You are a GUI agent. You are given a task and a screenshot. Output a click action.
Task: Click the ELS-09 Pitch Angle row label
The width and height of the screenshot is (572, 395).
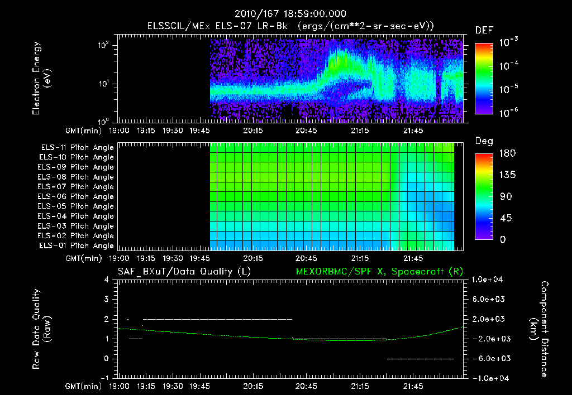[x=75, y=167]
